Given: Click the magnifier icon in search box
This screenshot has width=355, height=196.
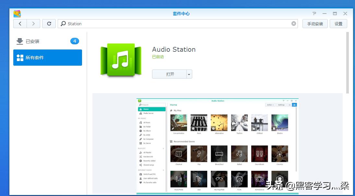Looking at the screenshot, I should (64, 24).
